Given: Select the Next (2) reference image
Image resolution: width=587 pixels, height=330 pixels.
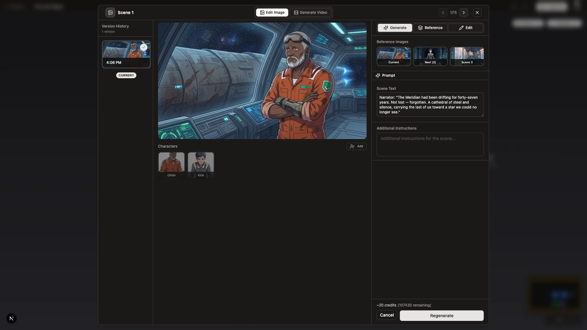Looking at the screenshot, I should point(430,56).
